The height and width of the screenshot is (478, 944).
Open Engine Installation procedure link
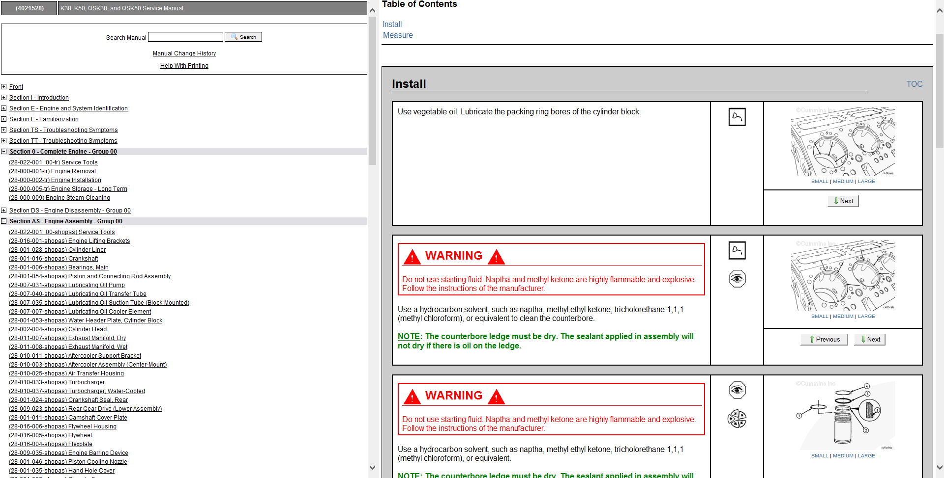point(55,180)
